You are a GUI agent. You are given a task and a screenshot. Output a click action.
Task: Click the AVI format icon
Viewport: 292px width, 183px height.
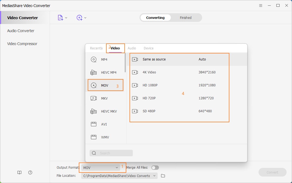pyautogui.click(x=93, y=124)
